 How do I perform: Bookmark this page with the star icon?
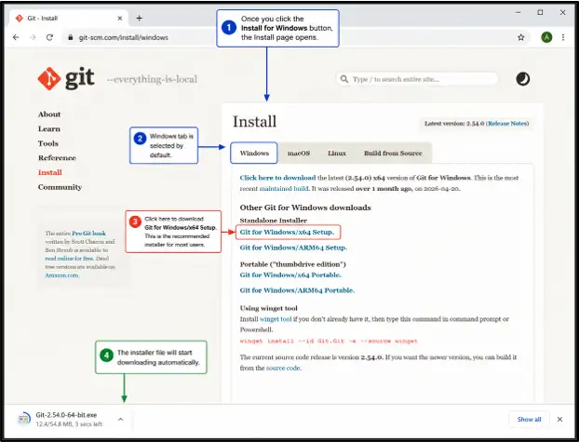tap(520, 37)
